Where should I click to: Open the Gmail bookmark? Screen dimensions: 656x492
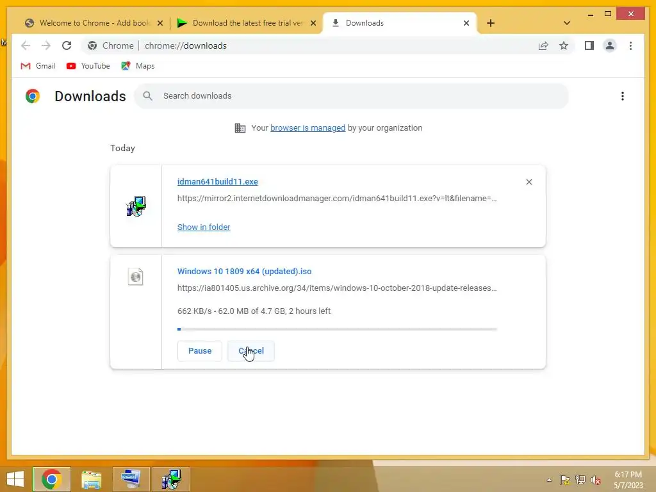click(38, 66)
